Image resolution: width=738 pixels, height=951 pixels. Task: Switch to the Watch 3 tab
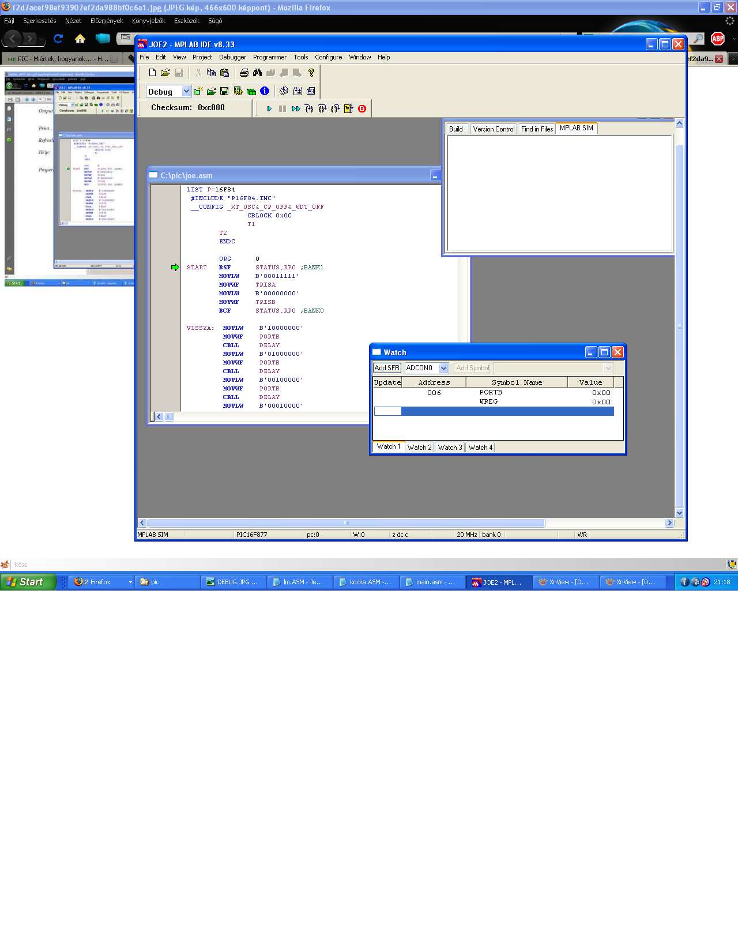(x=450, y=448)
